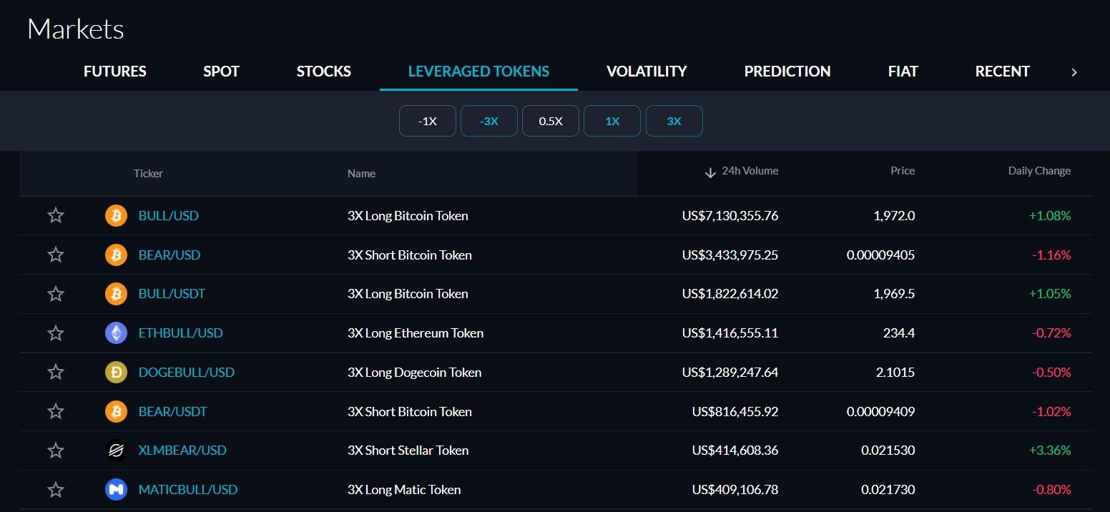
Task: Star the BEAR/USDT row
Action: (56, 411)
